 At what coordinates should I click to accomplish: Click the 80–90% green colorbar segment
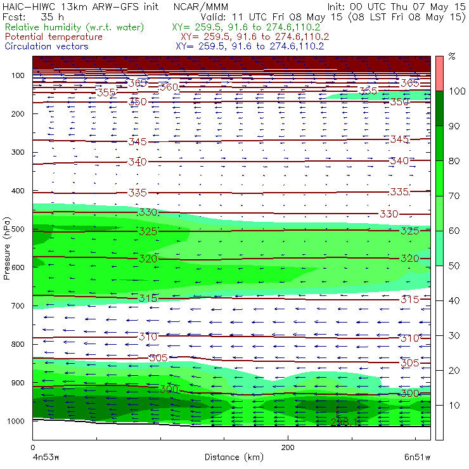click(439, 143)
